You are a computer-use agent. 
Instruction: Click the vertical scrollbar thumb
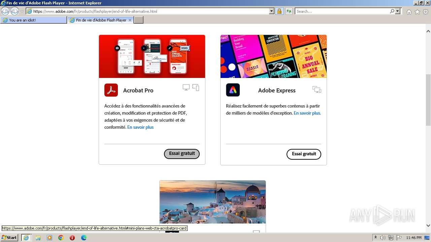tap(428, 100)
